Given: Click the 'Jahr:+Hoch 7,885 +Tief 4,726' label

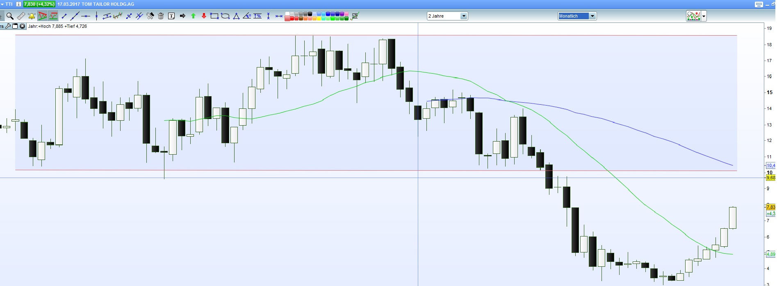Looking at the screenshot, I should [x=57, y=26].
